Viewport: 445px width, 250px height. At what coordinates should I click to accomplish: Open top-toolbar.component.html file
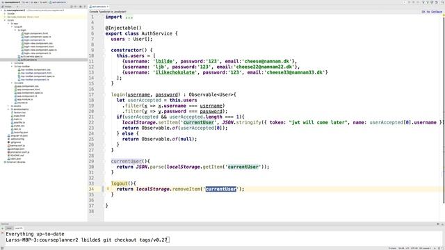pyautogui.click(x=35, y=73)
